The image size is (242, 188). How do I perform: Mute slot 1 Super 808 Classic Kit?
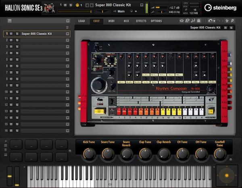(11, 34)
